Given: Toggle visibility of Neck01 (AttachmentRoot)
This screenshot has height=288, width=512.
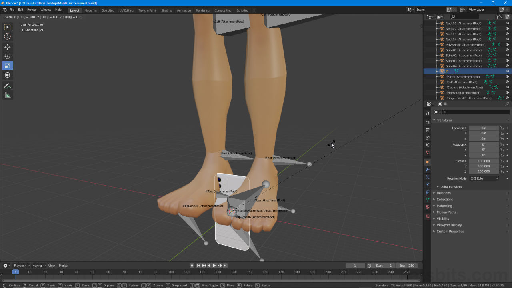Looking at the screenshot, I should click(x=507, y=23).
